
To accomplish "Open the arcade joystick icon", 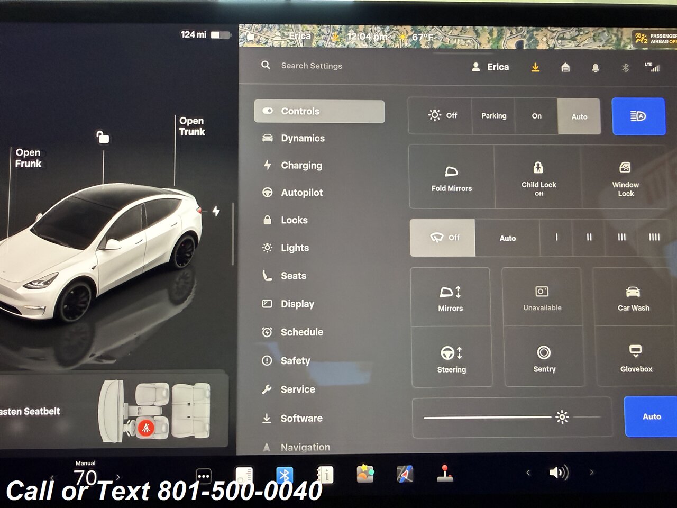I will 445,473.
